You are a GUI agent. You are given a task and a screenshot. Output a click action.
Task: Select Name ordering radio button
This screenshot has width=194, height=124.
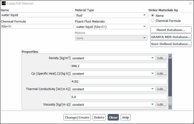click(x=152, y=15)
